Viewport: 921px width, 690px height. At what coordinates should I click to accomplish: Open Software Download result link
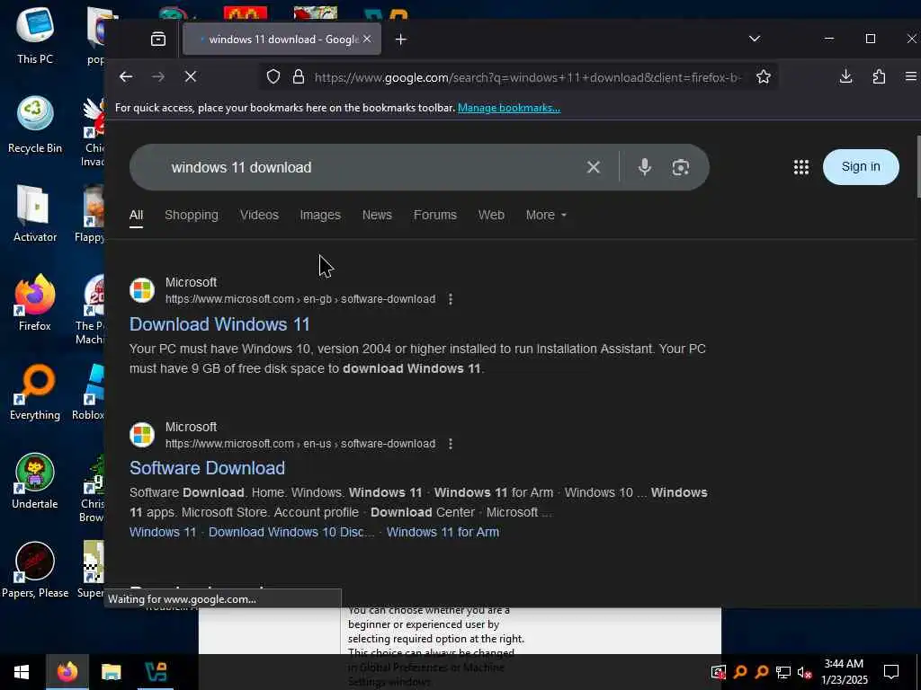(207, 468)
